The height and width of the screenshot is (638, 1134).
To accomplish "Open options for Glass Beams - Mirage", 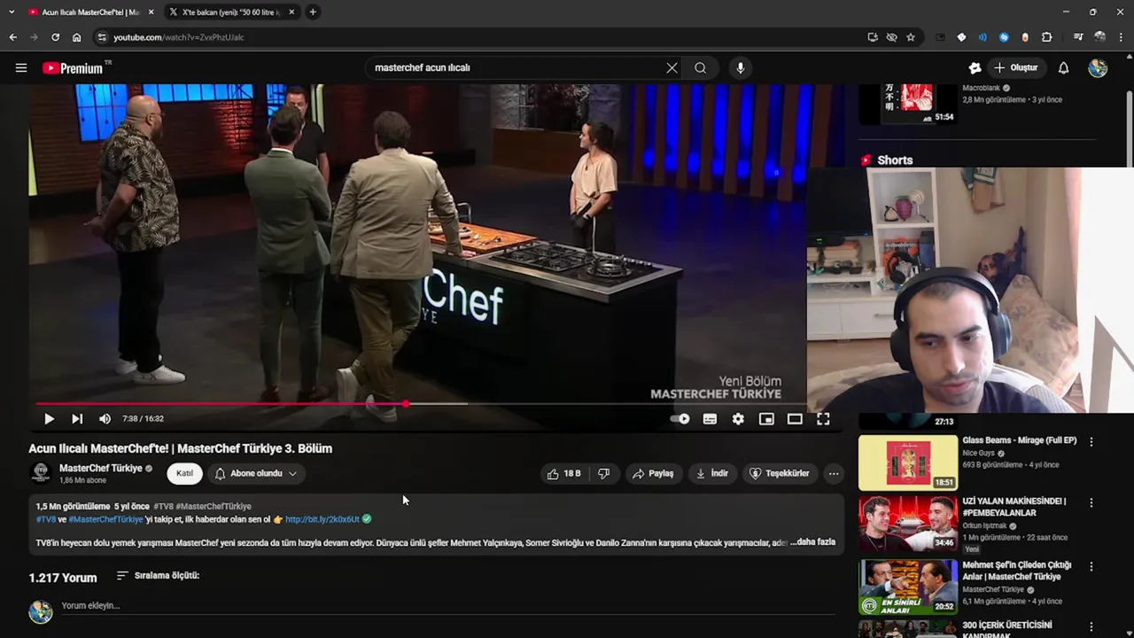I will coord(1091,441).
